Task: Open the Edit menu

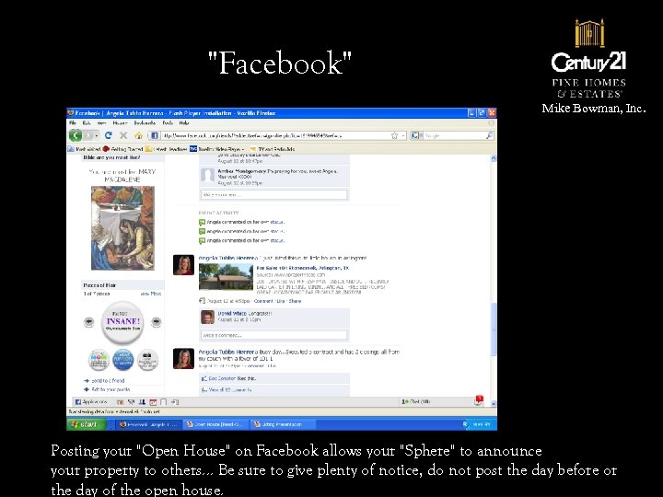Action: click(87, 123)
